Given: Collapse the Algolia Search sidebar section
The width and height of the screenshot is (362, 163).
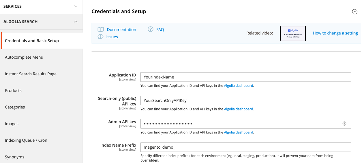Looking at the screenshot, I should click(x=41, y=22).
